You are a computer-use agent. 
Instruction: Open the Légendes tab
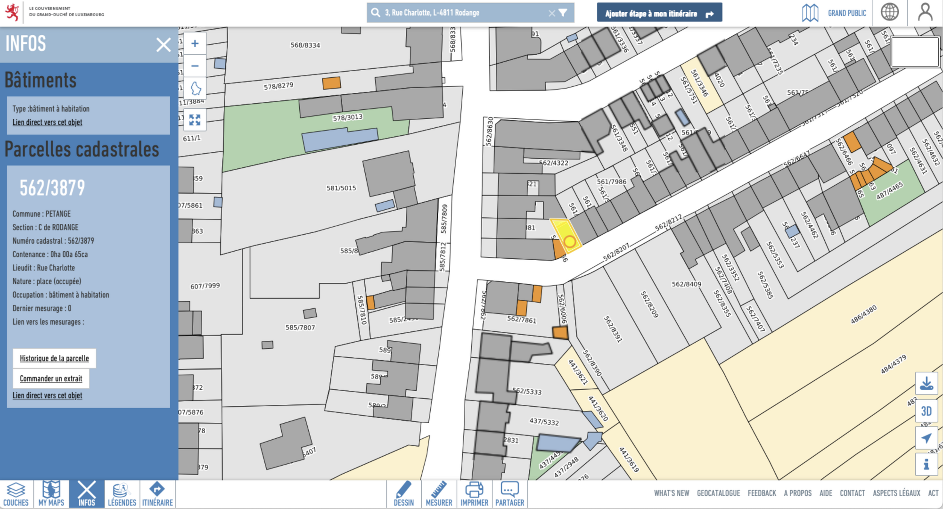122,494
